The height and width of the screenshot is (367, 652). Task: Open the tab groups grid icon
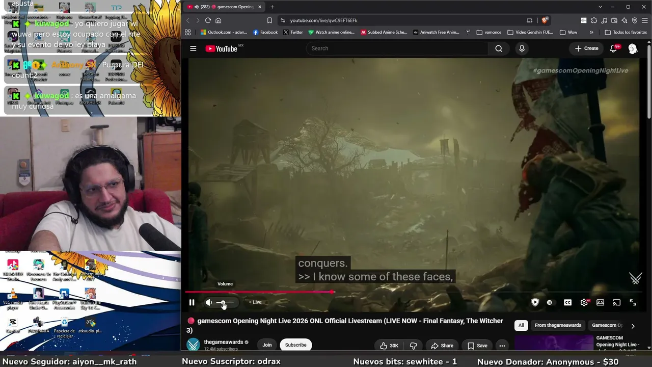tap(188, 32)
